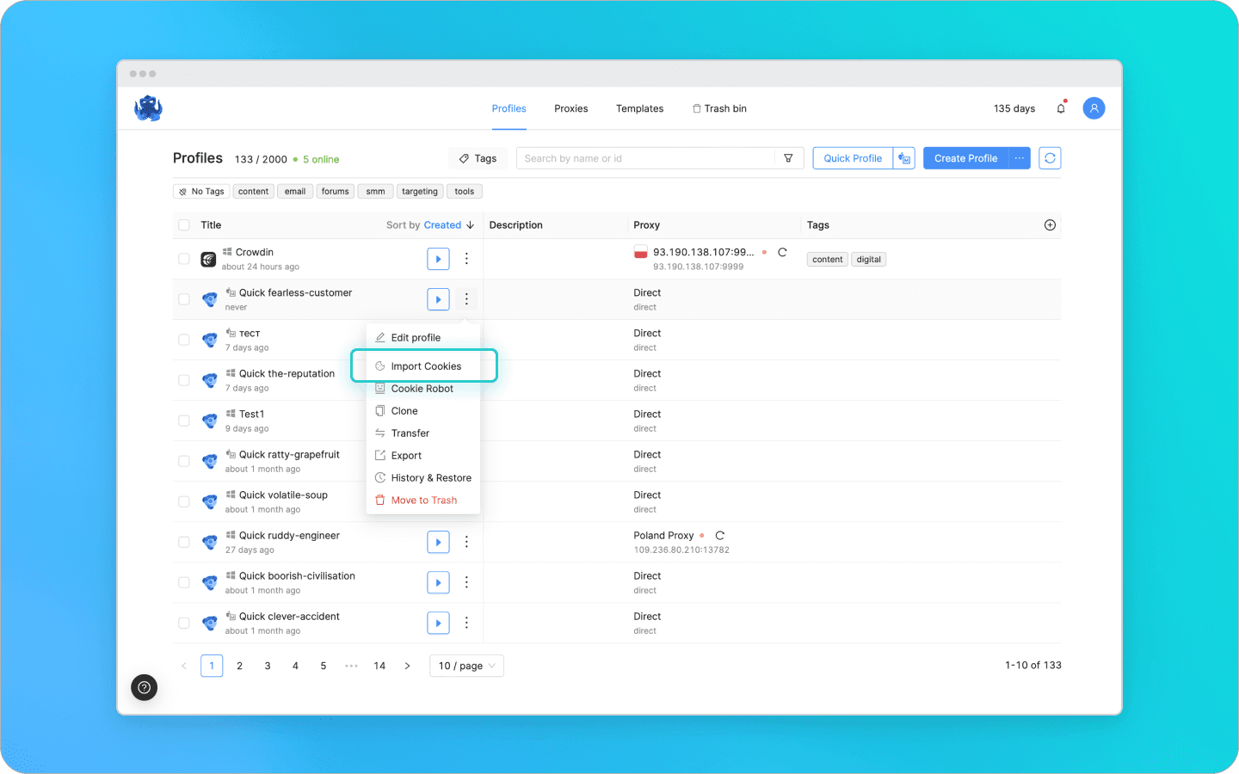
Task: Go to page 3
Action: click(x=268, y=666)
